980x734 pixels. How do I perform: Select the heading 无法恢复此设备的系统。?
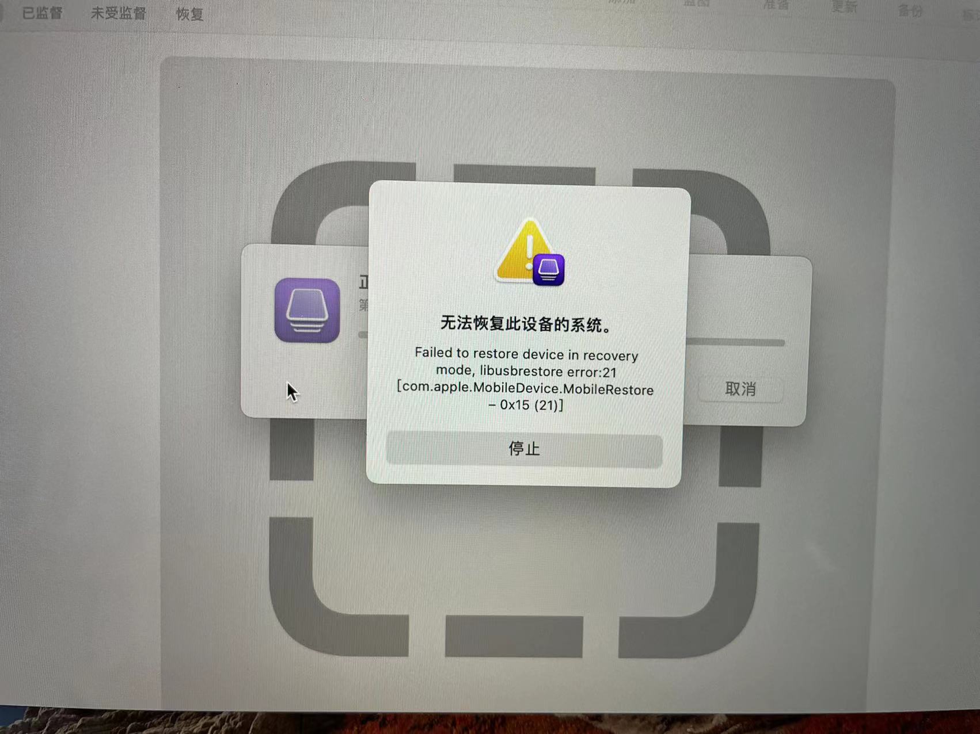tap(526, 324)
